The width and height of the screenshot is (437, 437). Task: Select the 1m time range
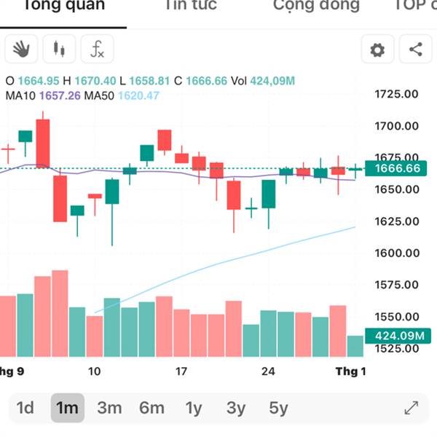click(x=67, y=408)
